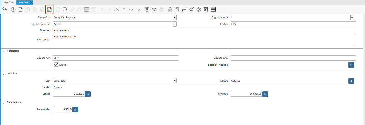
Task: Uncheck the Activo checkbox
Action: click(56, 65)
